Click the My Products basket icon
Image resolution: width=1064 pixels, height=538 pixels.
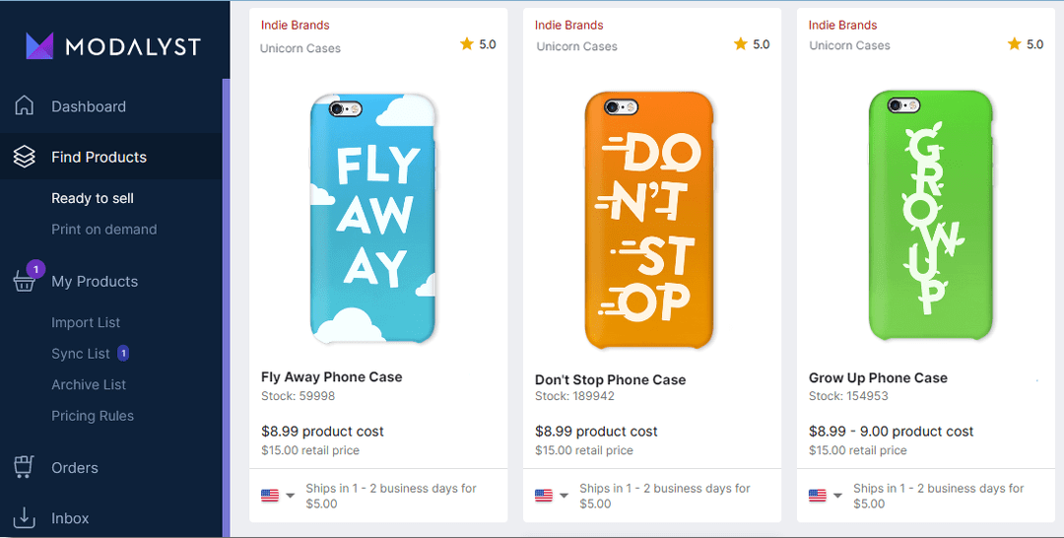click(25, 281)
